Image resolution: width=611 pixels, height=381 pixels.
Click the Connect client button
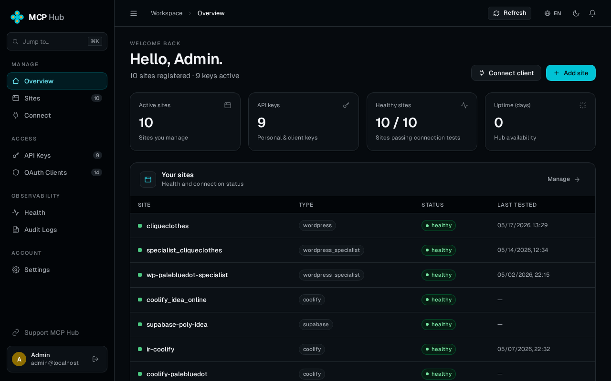506,73
